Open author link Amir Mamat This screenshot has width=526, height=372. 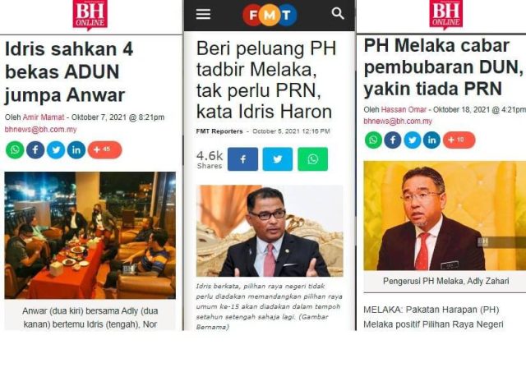point(44,117)
